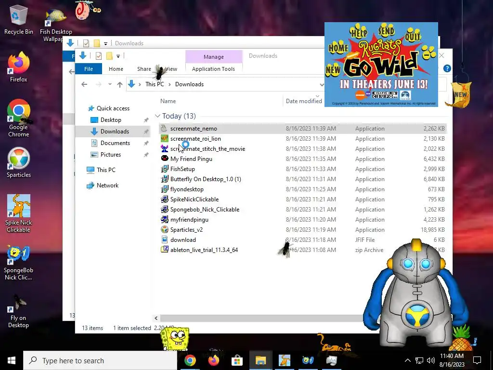
Task: Click the gray robot taskbar icon
Action: click(331, 360)
